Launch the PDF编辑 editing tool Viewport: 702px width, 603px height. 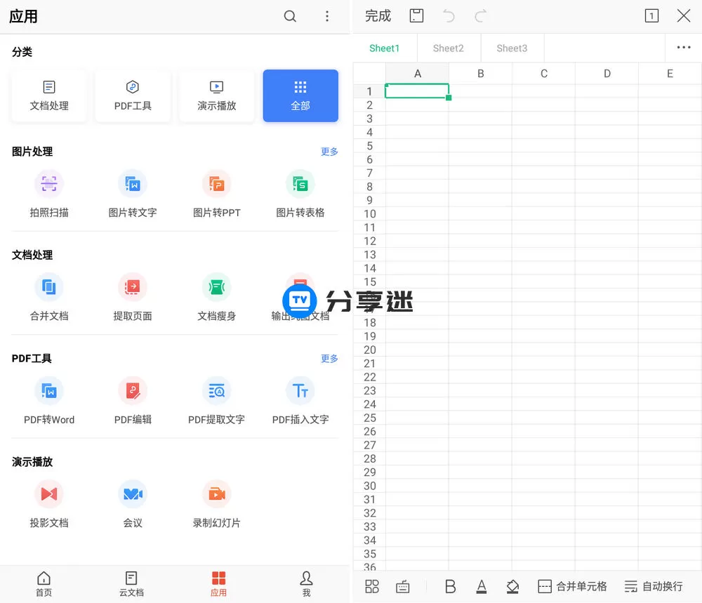133,401
